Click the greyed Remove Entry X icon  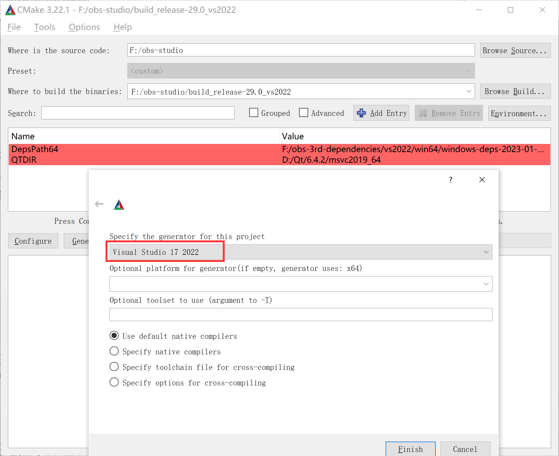coord(423,113)
